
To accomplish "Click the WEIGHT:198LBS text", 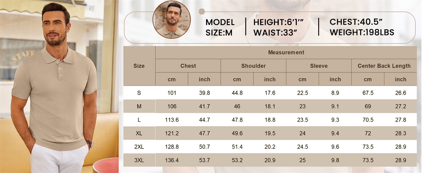I will pos(362,32).
